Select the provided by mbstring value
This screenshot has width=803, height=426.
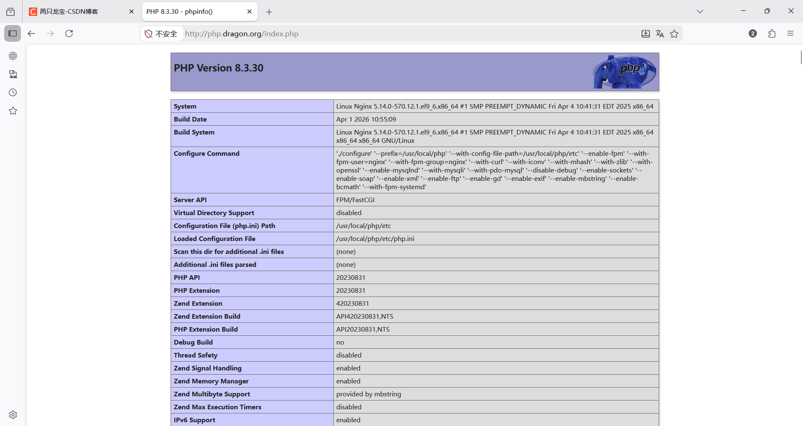(x=368, y=394)
